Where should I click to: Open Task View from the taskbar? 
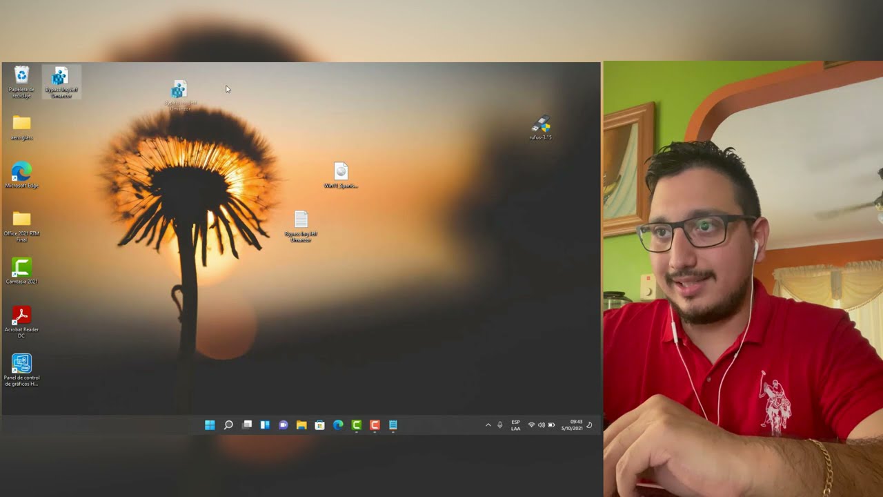click(247, 425)
